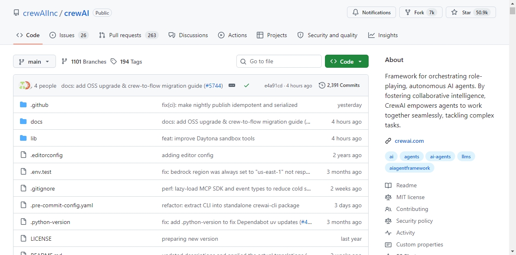Click the contributor avatars next to 4 people
Screen dimensions: 516x255
point(24,86)
